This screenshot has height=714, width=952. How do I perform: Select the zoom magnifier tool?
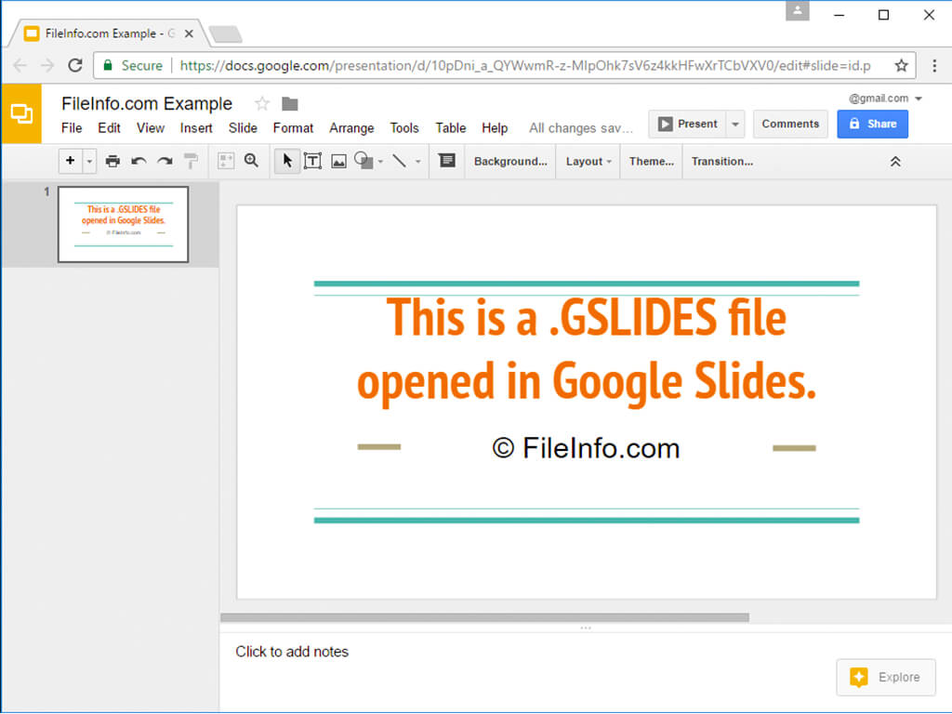point(251,160)
